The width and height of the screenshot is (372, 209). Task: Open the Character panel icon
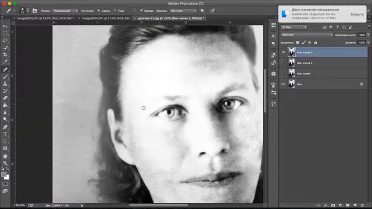(274, 36)
